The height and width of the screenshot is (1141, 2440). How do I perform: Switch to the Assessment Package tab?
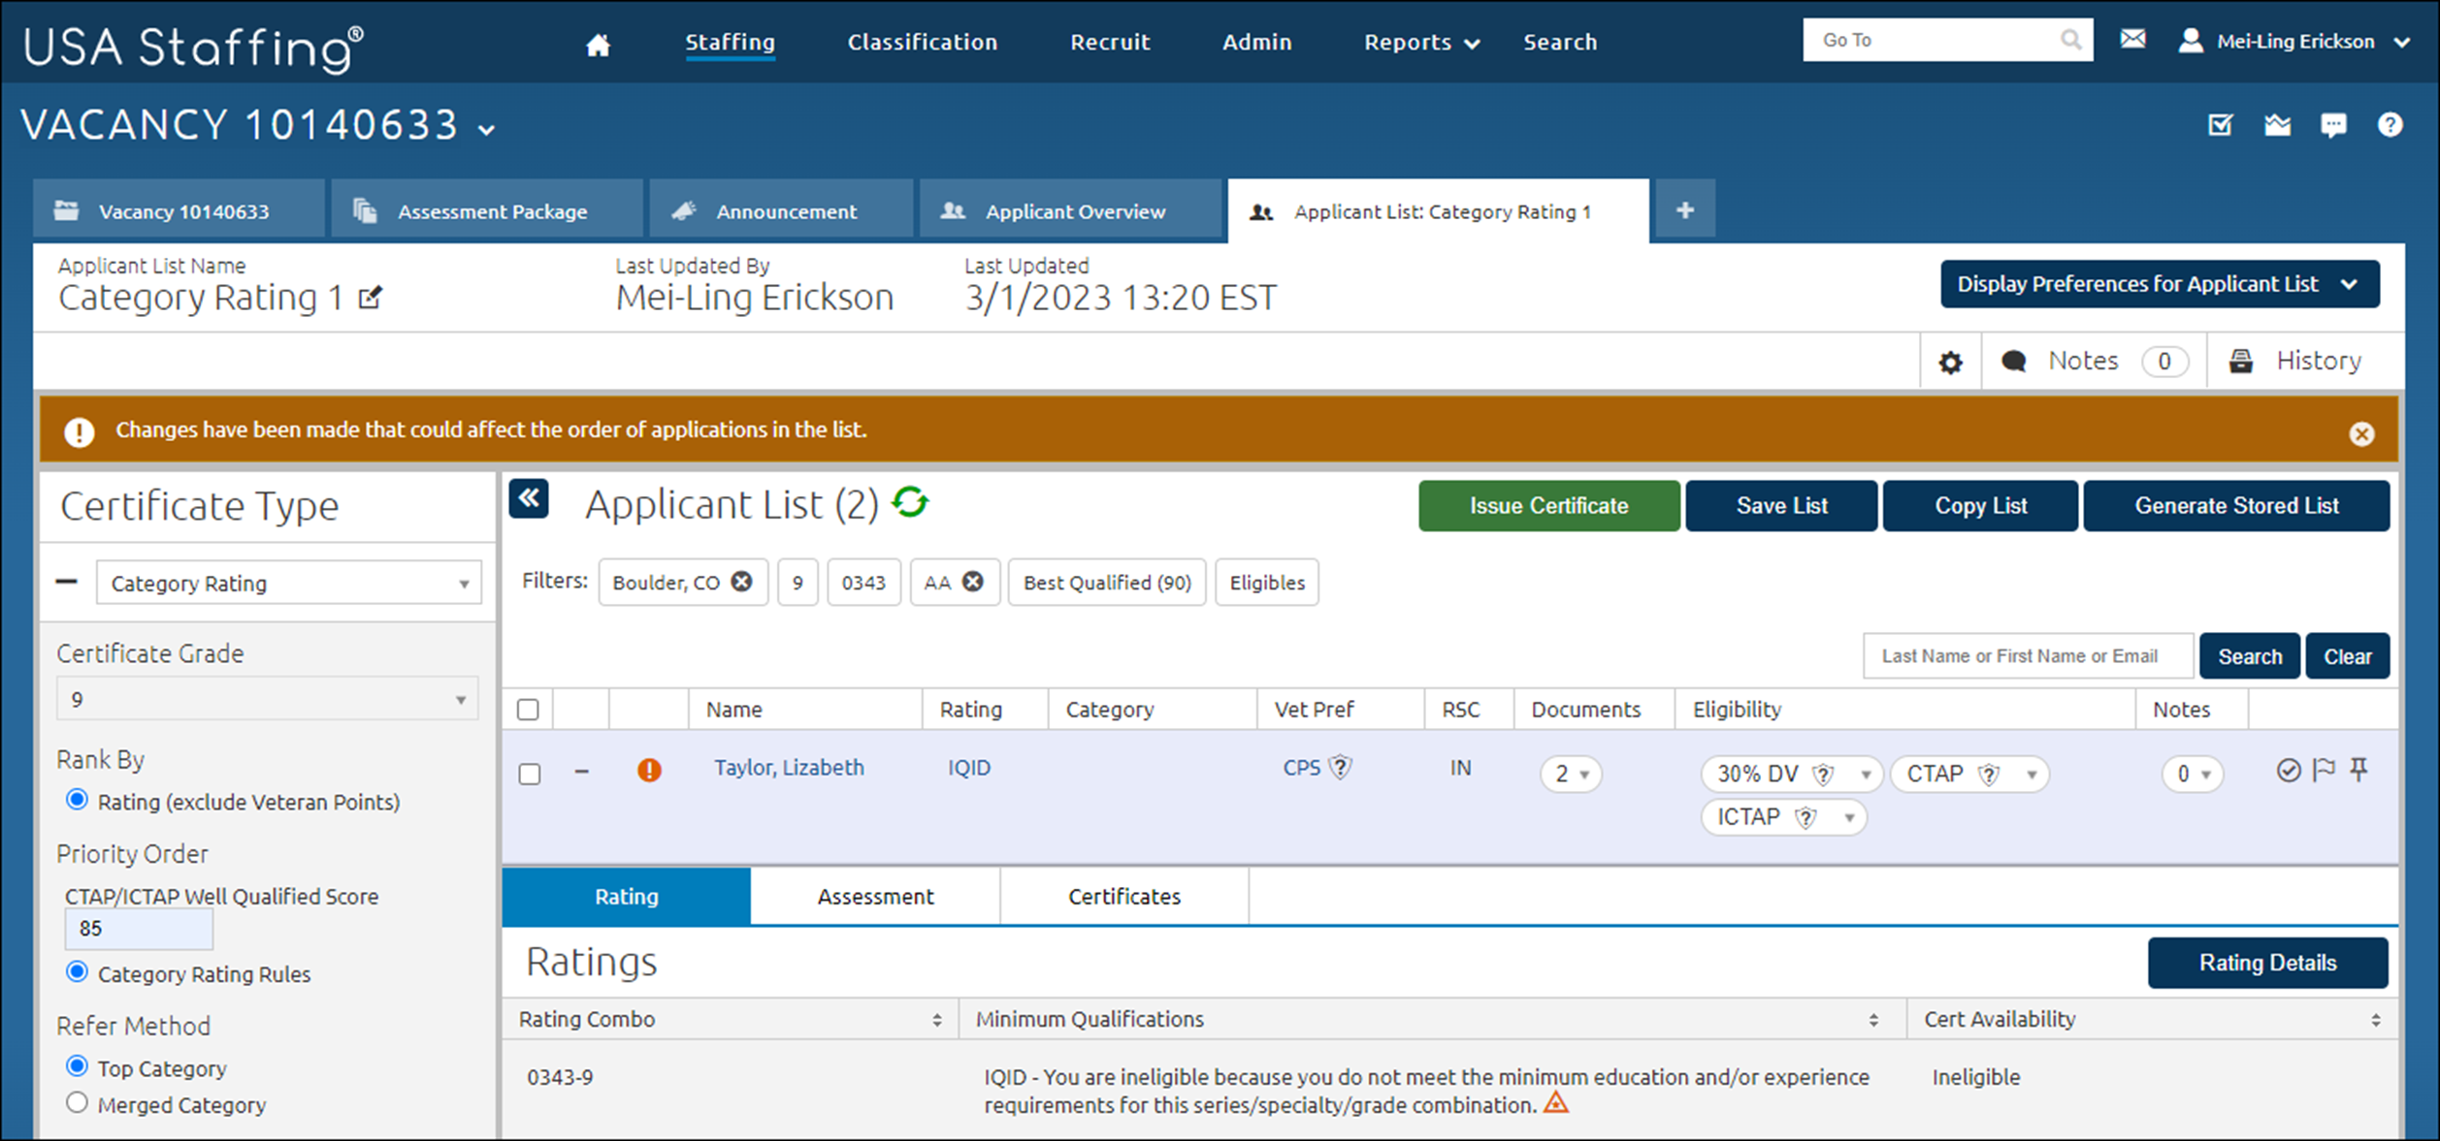[487, 210]
